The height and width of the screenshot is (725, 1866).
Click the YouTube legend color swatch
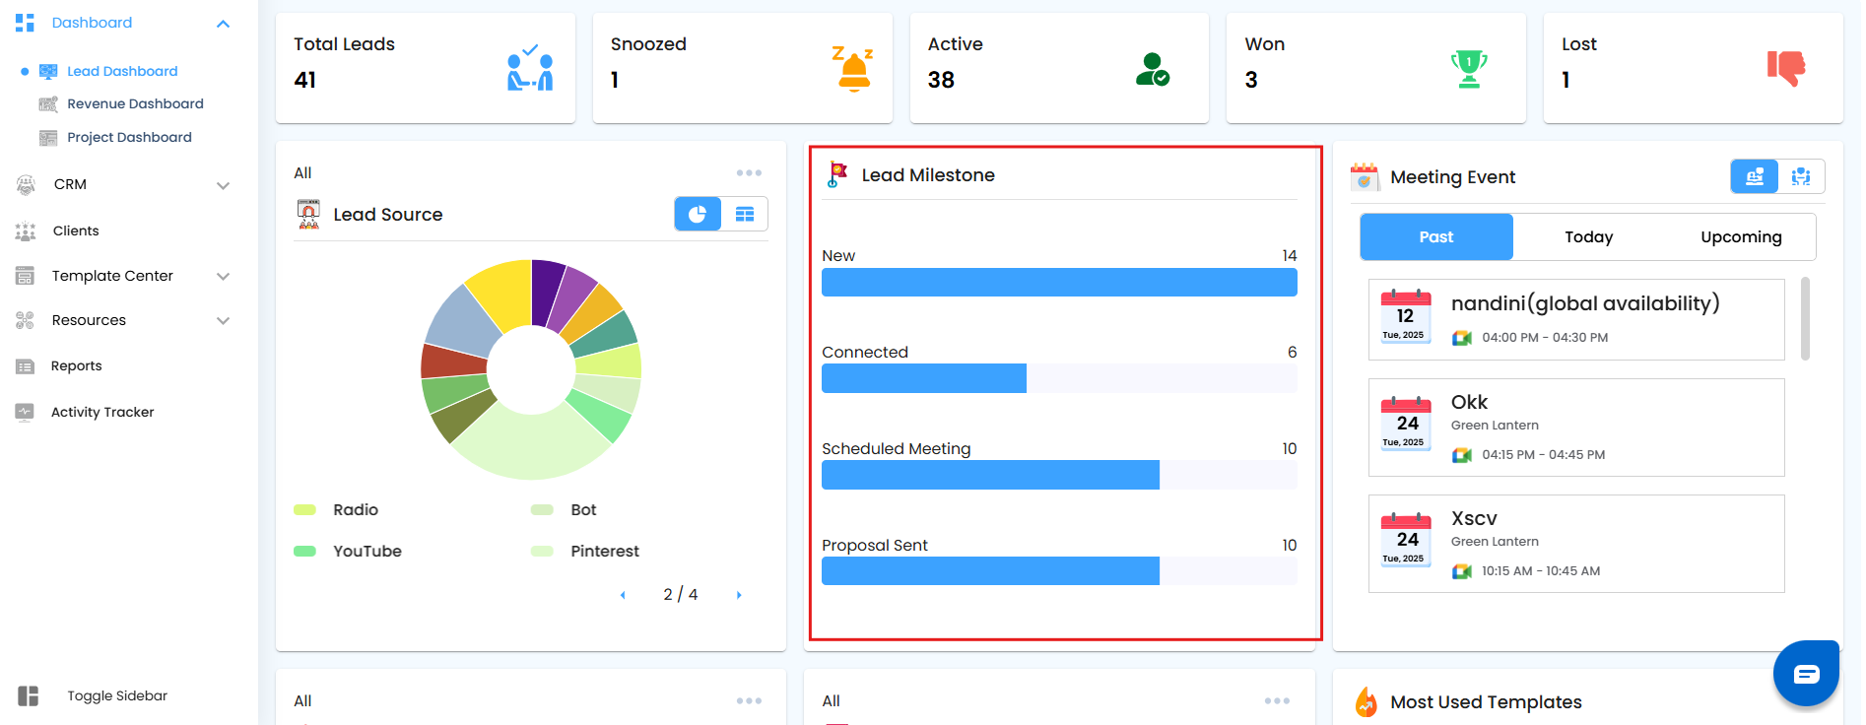[305, 552]
